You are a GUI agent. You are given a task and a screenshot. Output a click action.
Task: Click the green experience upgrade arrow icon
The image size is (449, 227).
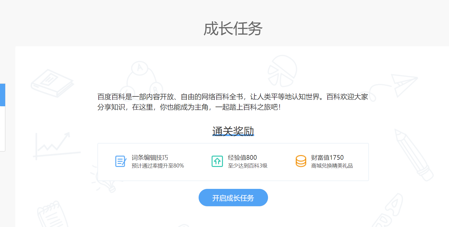pyautogui.click(x=217, y=161)
